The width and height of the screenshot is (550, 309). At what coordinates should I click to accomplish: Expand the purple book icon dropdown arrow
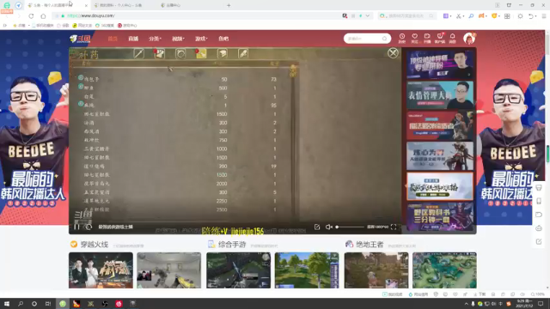(x=450, y=16)
